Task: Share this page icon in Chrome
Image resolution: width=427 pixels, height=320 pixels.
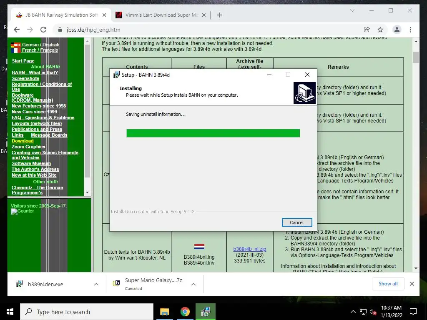Action: coord(367,30)
